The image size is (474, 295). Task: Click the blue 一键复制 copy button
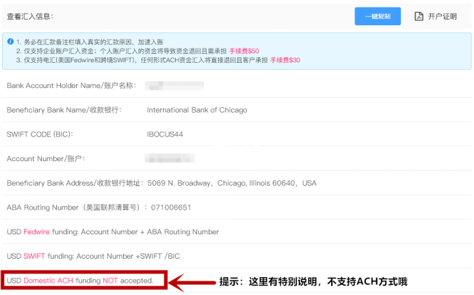(378, 16)
